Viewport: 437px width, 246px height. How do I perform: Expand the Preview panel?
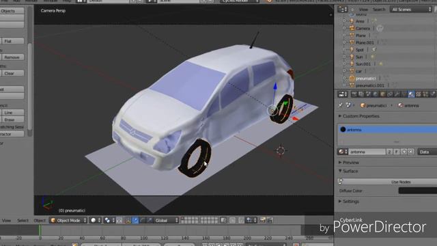pos(349,163)
